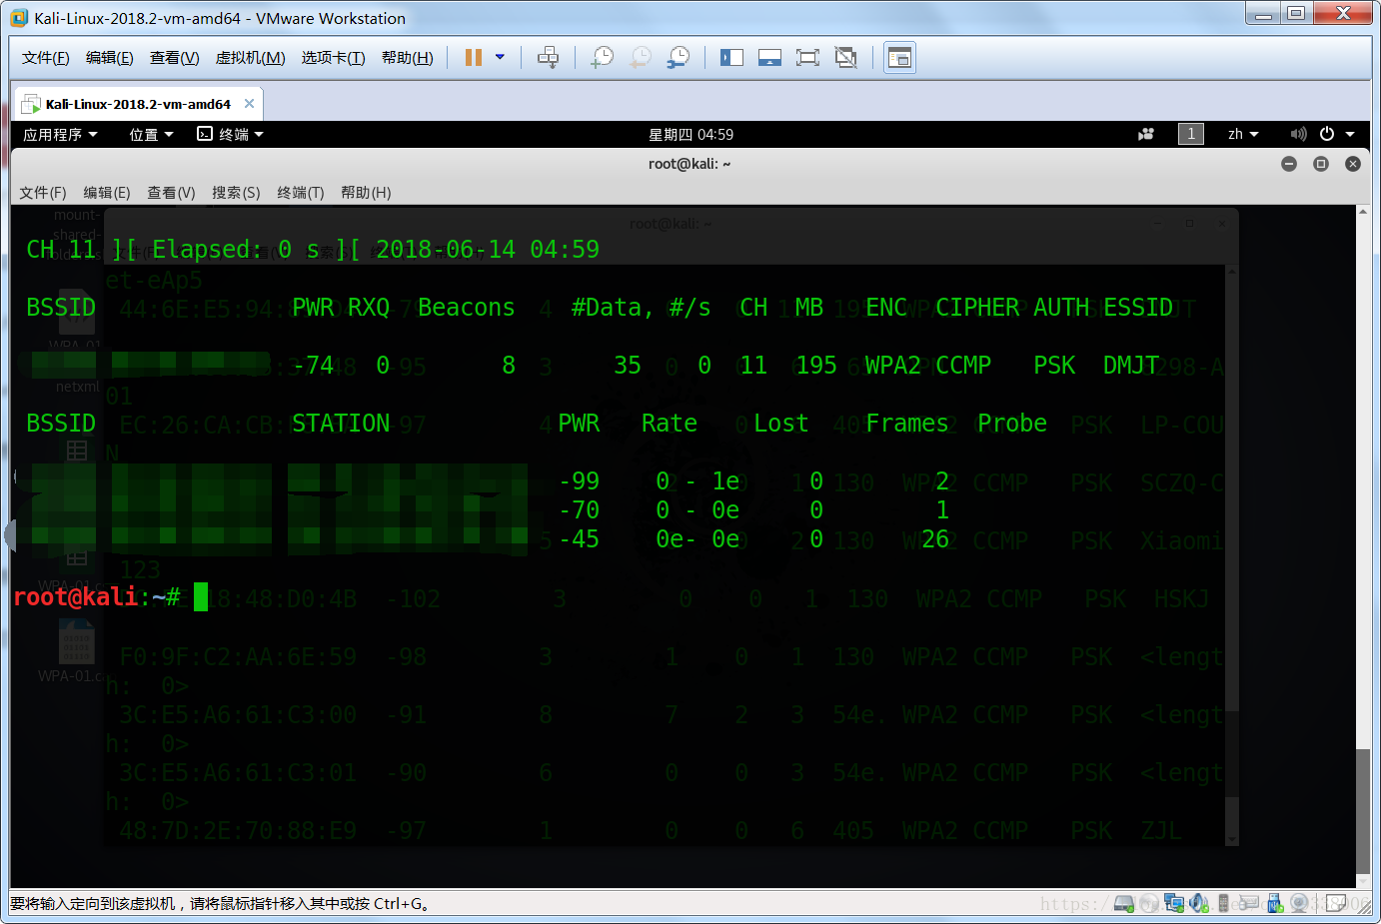Viewport: 1381px width, 924px height.
Task: Expand the 应用程序 applications menu
Action: click(60, 135)
